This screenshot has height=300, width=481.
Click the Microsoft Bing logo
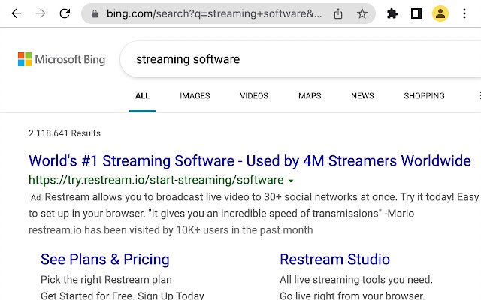pyautogui.click(x=62, y=59)
